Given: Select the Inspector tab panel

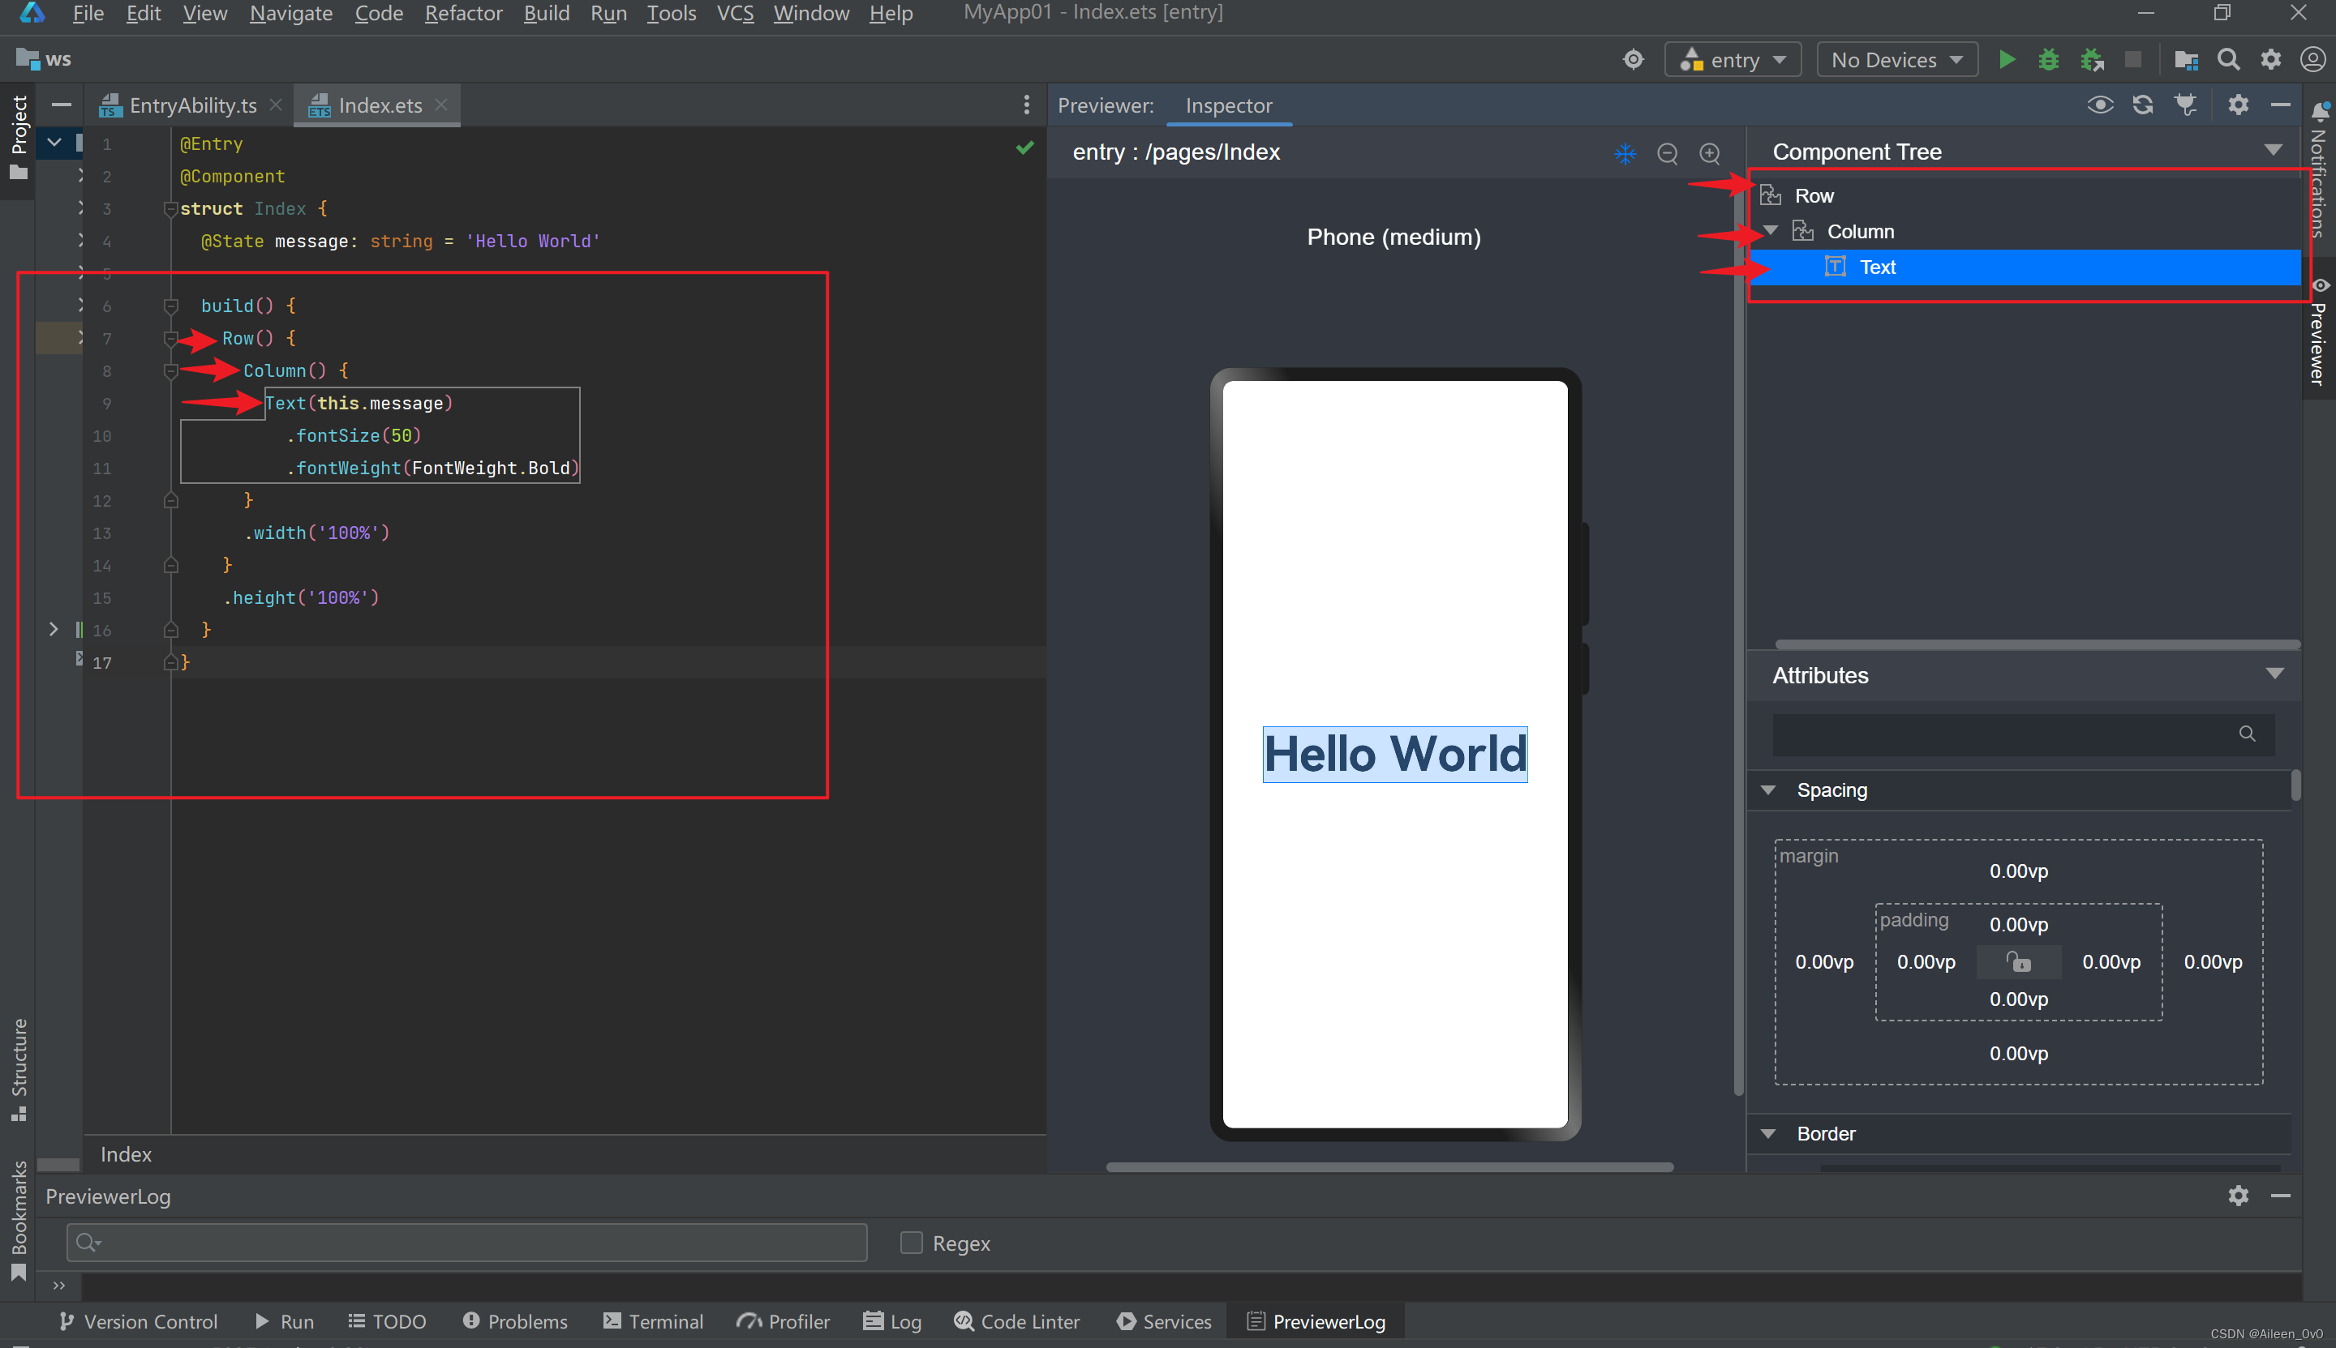Looking at the screenshot, I should (1226, 105).
